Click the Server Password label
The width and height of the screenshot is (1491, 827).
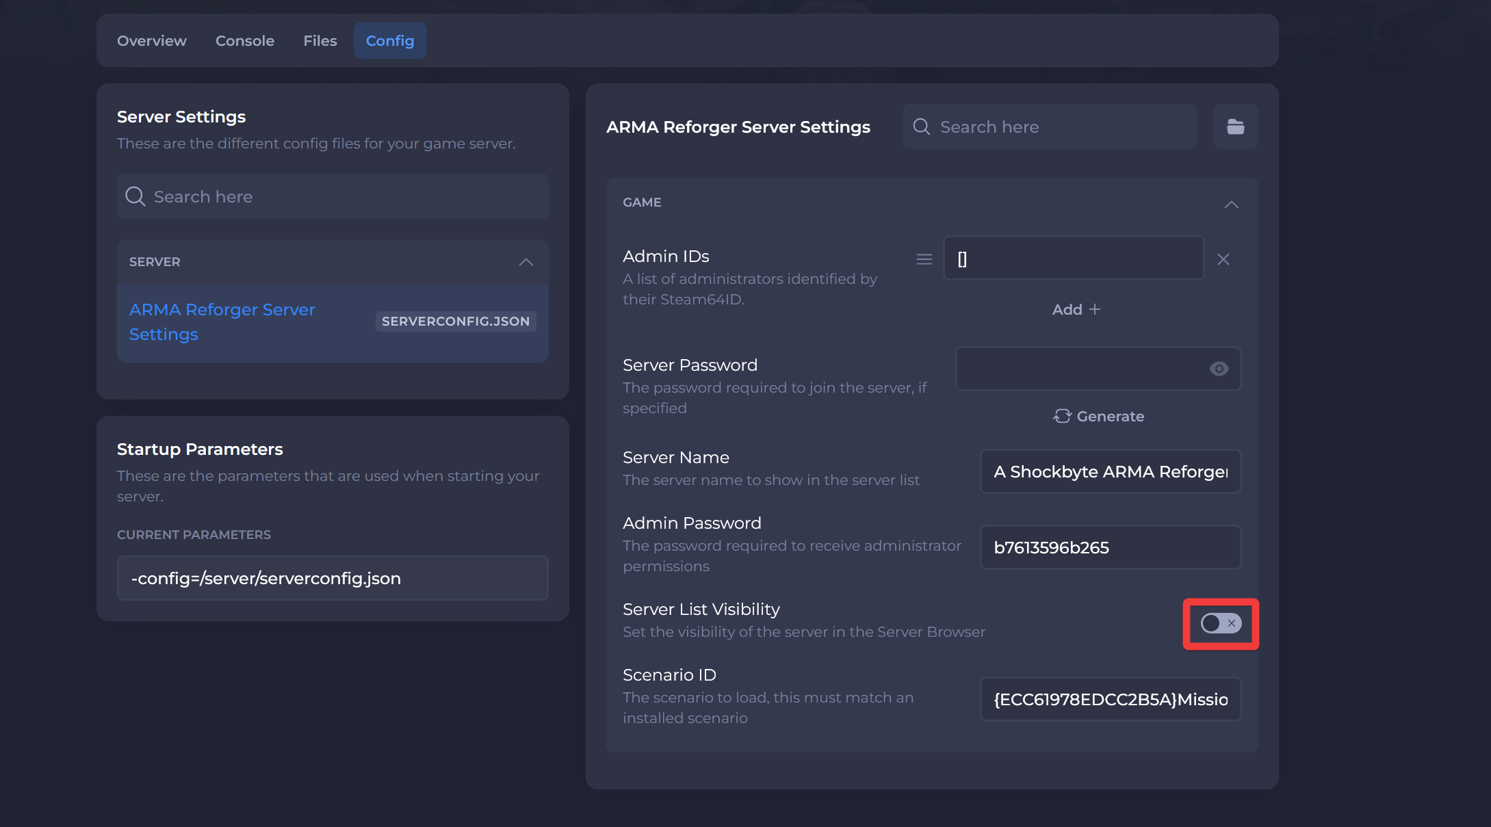coord(690,365)
